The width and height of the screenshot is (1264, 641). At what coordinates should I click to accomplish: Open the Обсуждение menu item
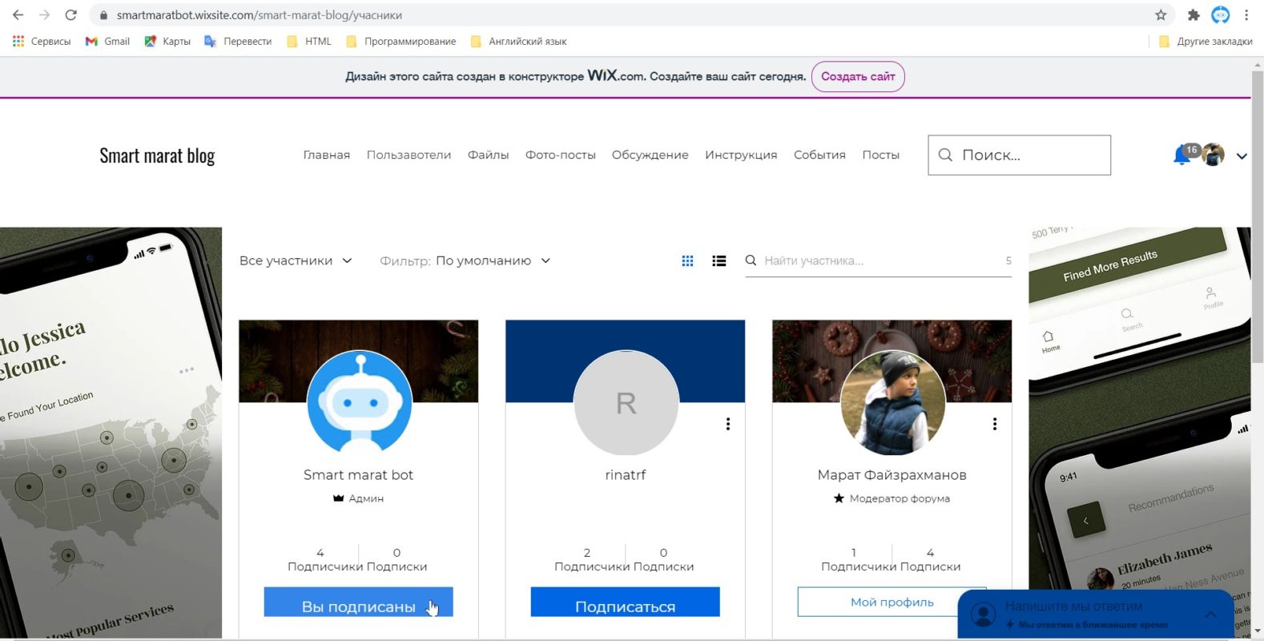pyautogui.click(x=650, y=155)
